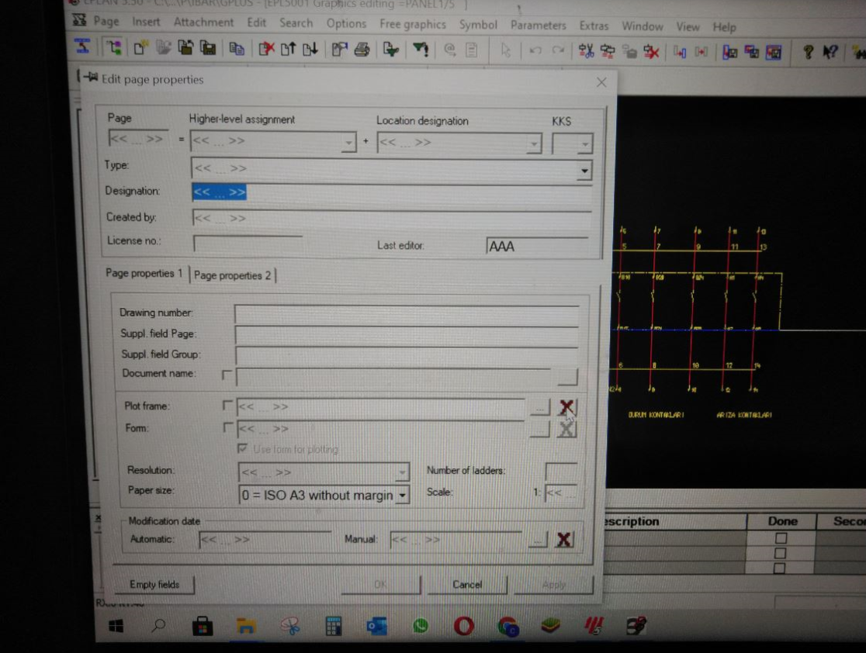Enable the Form checkbox

[227, 428]
